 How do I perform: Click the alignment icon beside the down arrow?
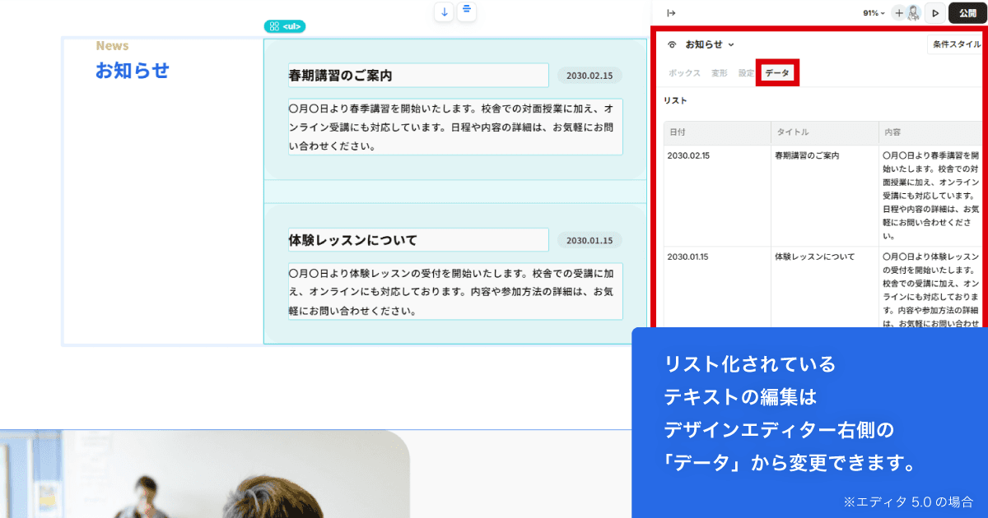click(x=466, y=12)
